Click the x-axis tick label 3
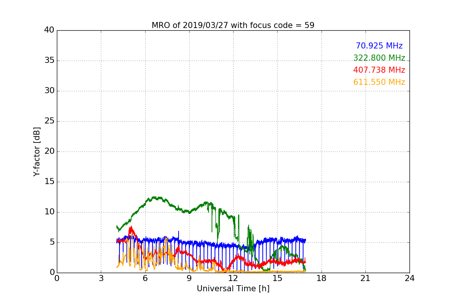The height and width of the screenshot is (303, 455). point(101,278)
